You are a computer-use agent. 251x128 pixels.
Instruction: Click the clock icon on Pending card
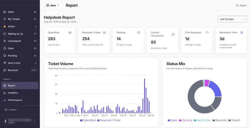tap(139, 32)
